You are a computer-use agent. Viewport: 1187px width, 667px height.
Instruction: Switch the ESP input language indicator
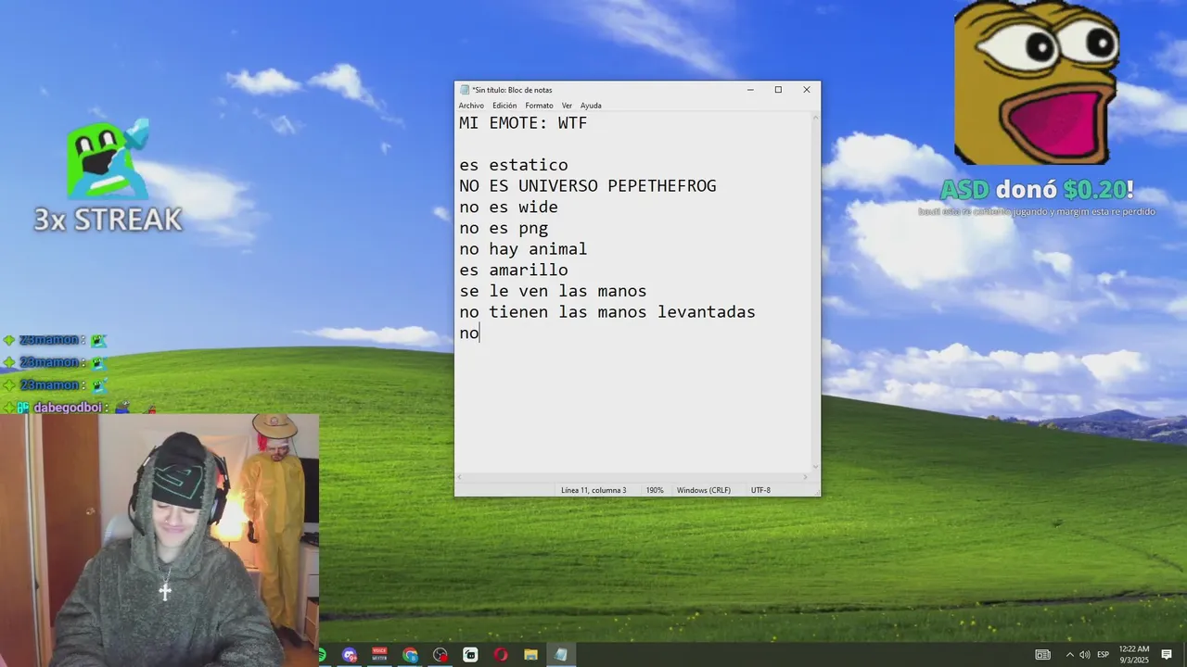click(x=1104, y=655)
